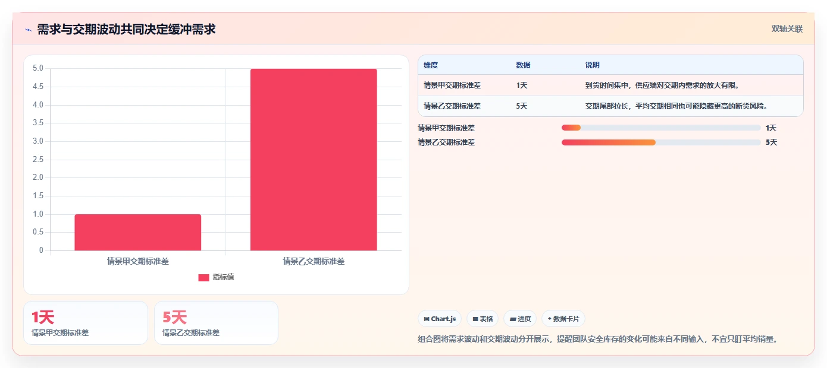Click the lightning icon beside the title
The image size is (827, 368).
[29, 30]
